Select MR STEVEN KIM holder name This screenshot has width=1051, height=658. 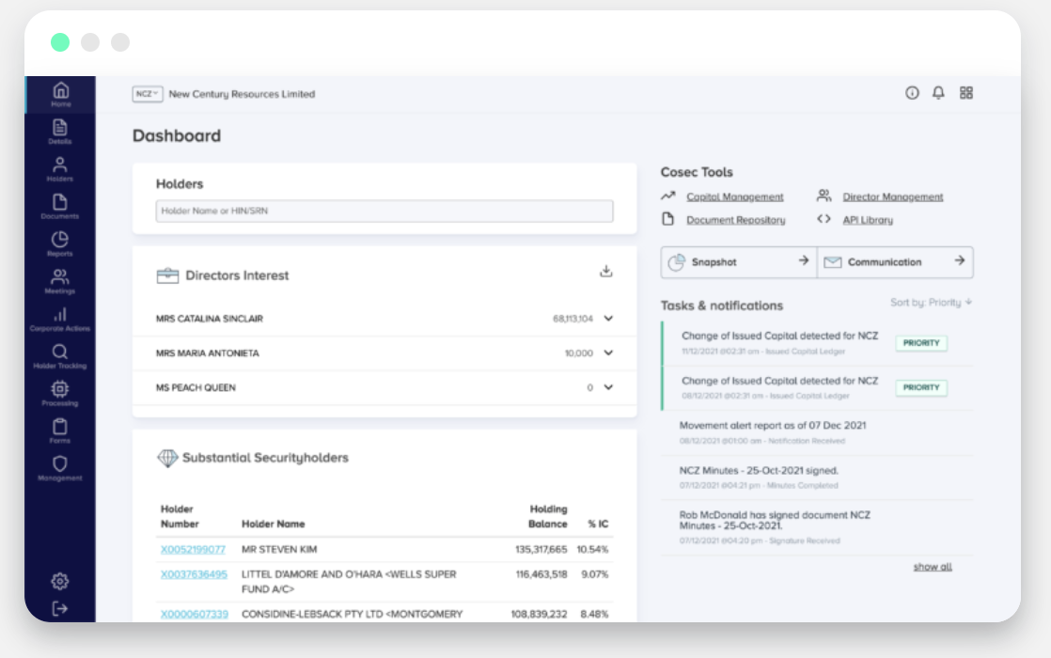tap(279, 550)
